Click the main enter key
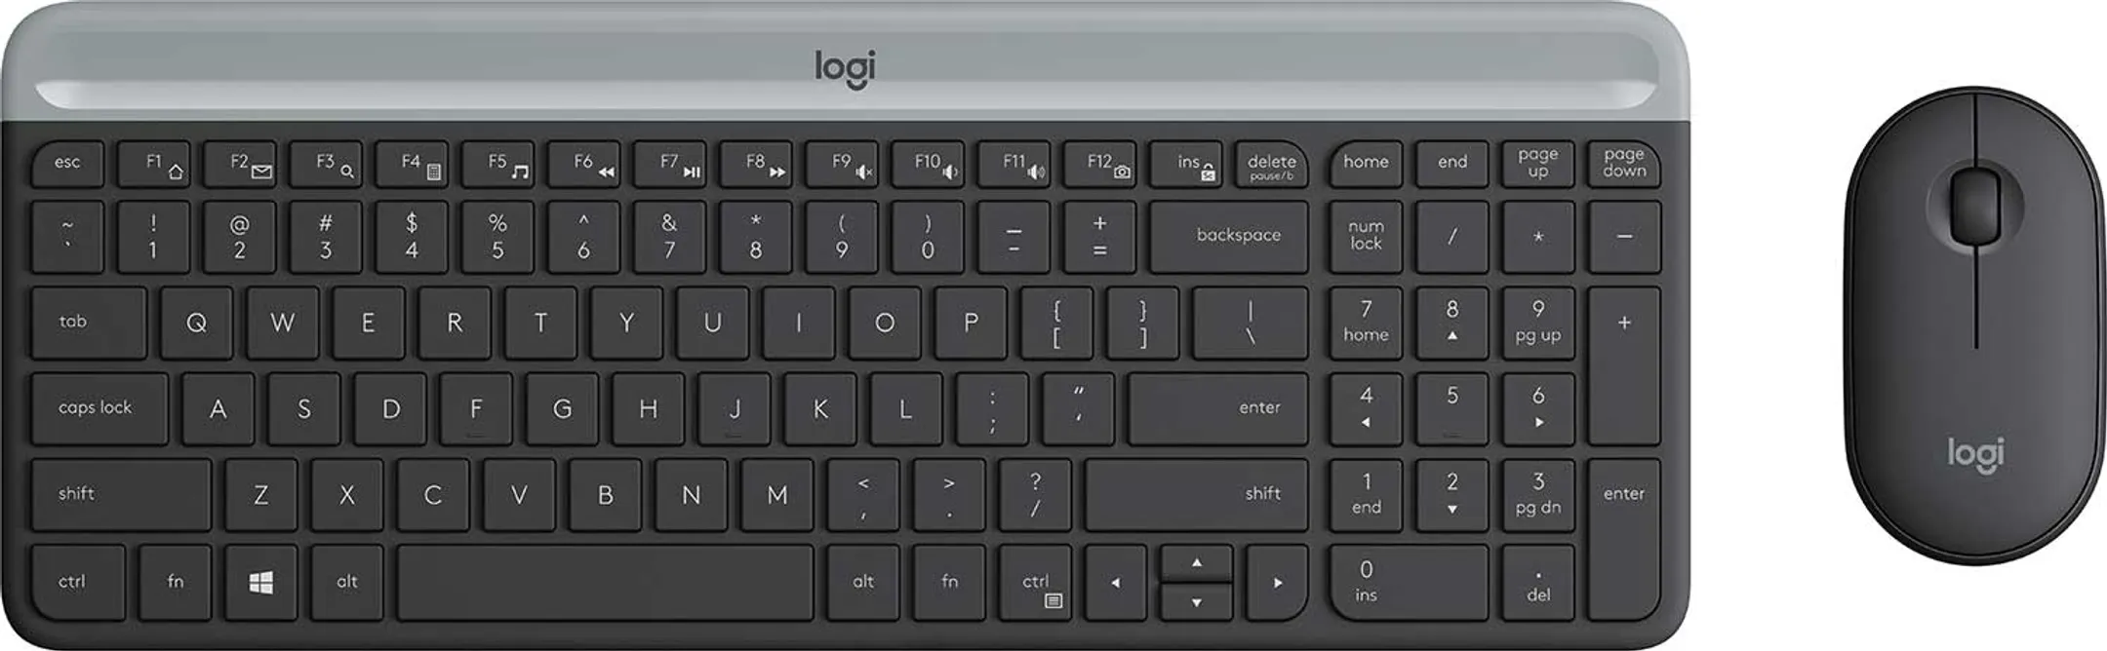 pyautogui.click(x=1218, y=408)
